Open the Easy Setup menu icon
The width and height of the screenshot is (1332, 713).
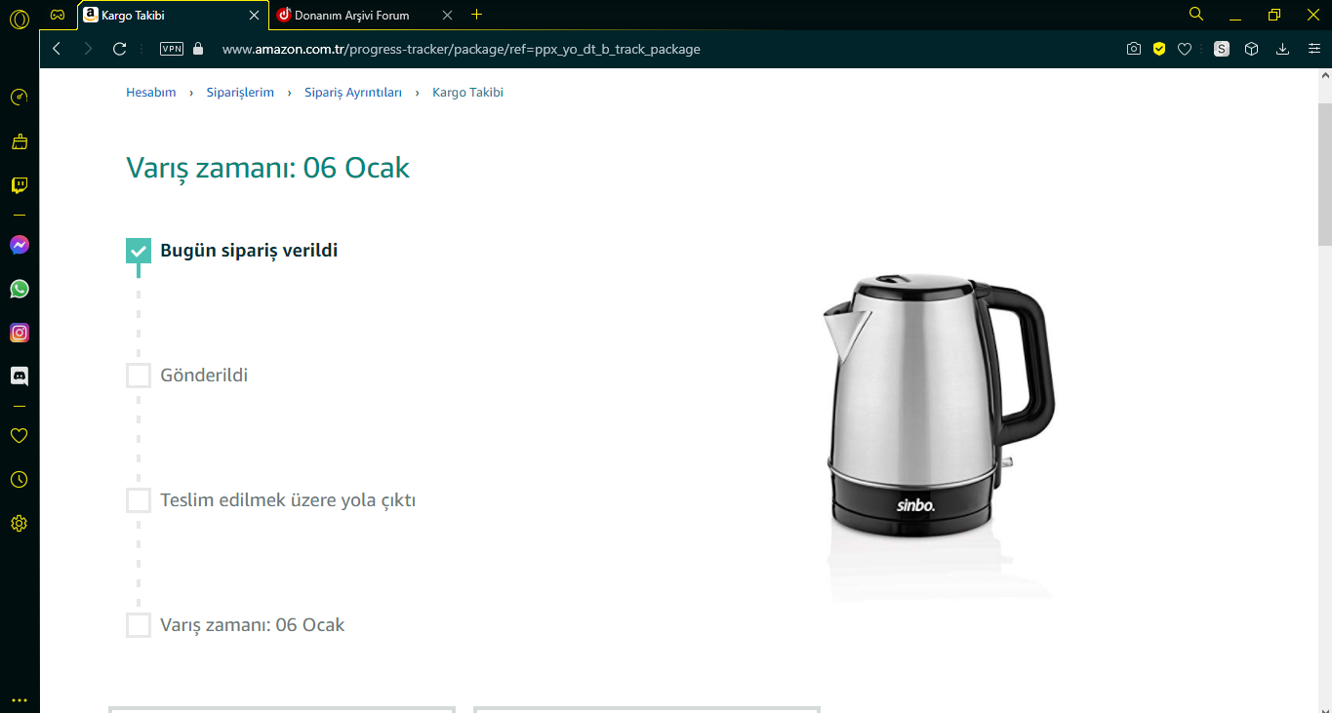coord(1314,49)
